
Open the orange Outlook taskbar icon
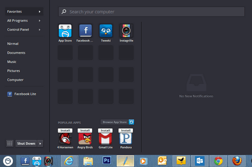pos(162,161)
